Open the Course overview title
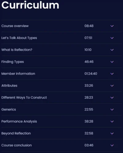Viewport: 123px width, 153px height. (x=15, y=26)
